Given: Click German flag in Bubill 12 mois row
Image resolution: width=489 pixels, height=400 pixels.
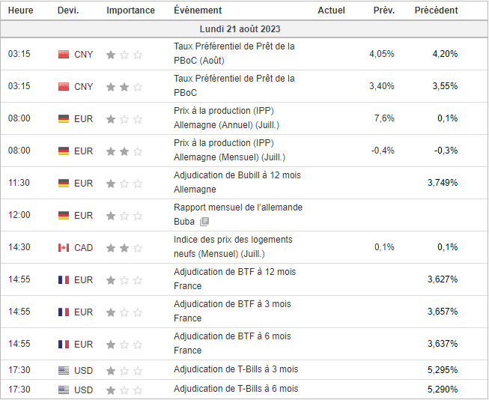Looking at the screenshot, I should coord(64,183).
